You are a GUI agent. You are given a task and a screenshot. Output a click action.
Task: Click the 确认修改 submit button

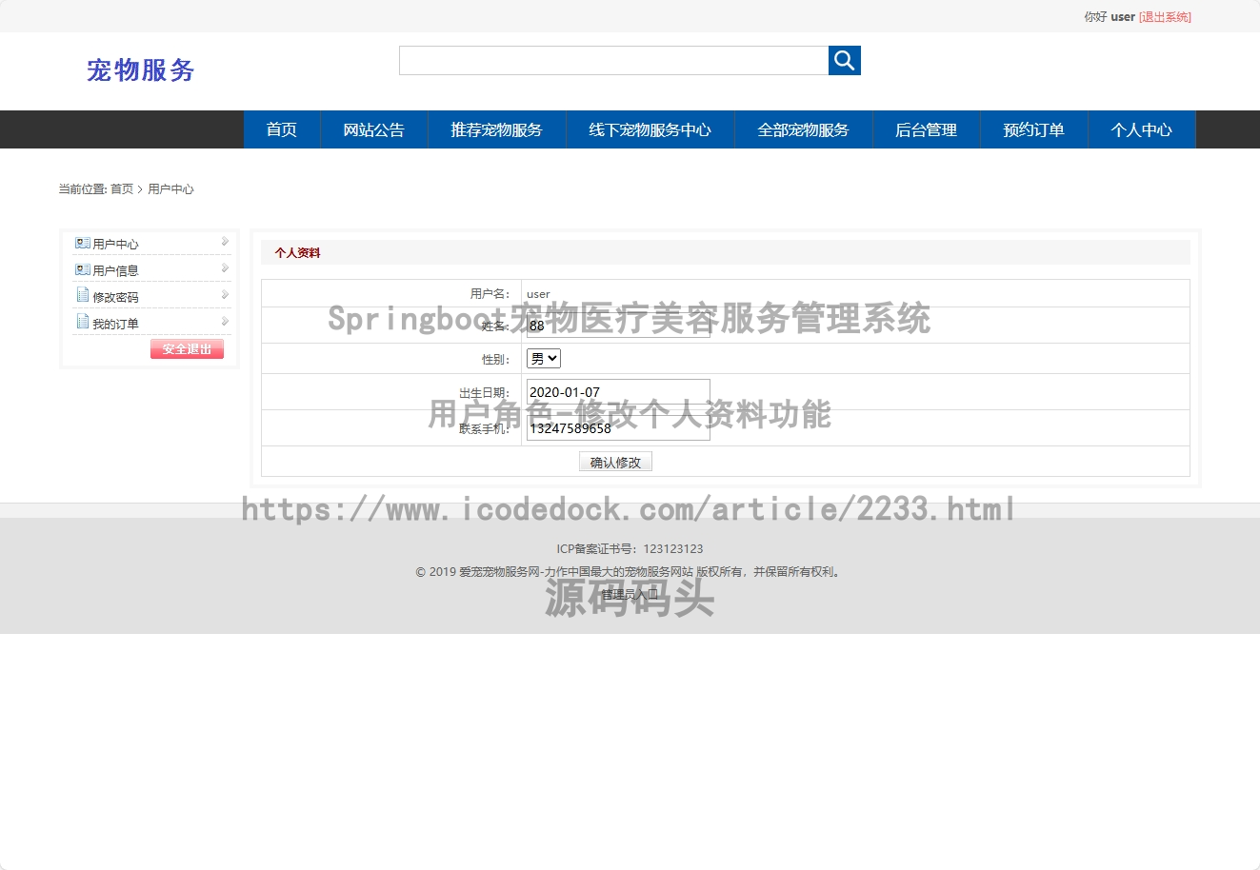point(615,462)
